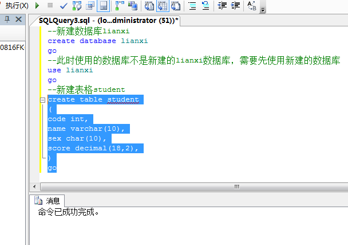
Task: Uncomment the selected lines
Action: (x=205, y=6)
